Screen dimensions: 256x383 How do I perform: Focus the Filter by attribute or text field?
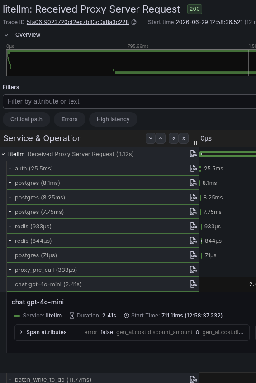129,101
